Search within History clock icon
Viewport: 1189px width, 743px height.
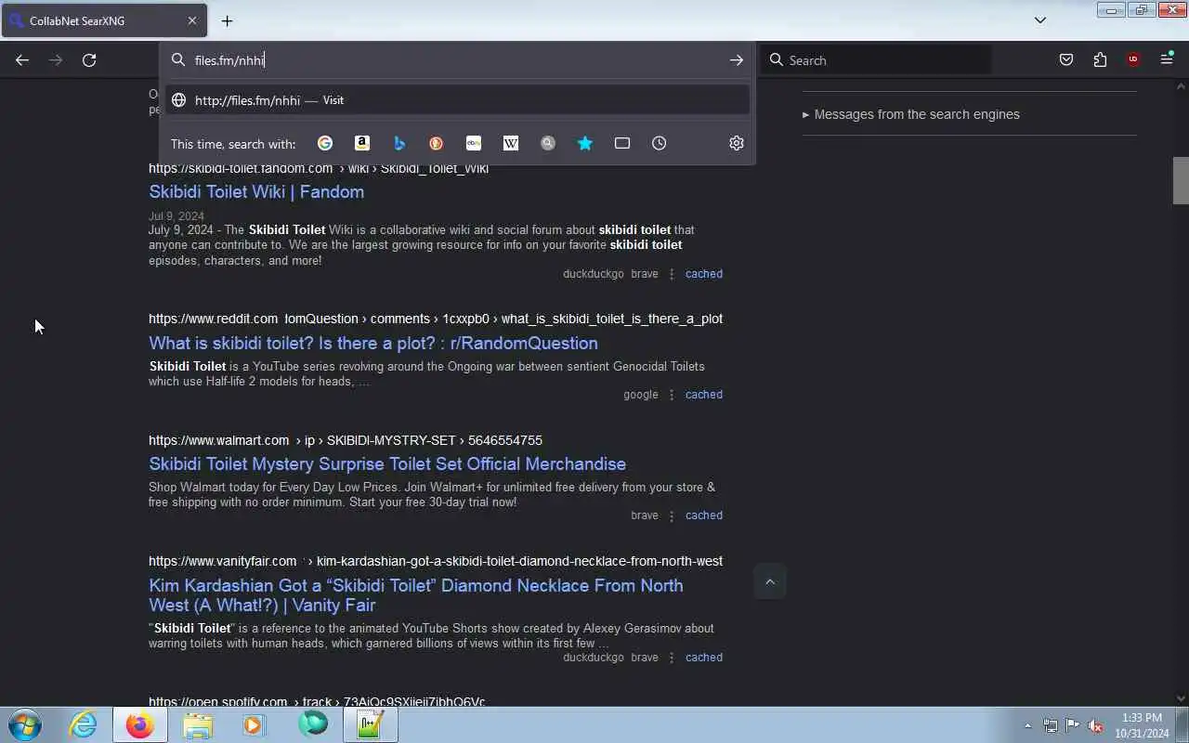[x=660, y=143]
